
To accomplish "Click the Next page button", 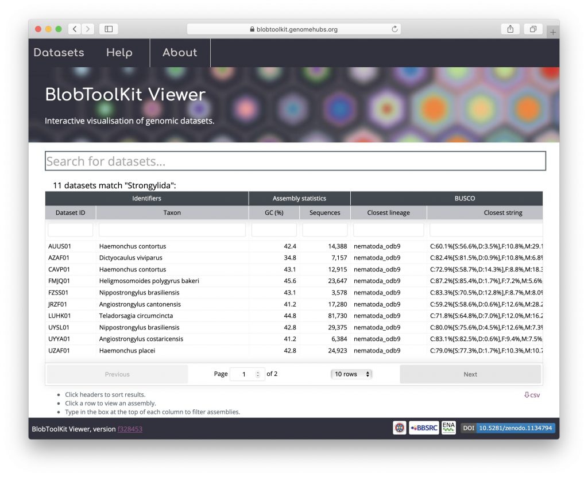I will click(470, 374).
